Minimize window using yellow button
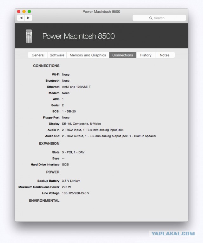This screenshot has height=243, width=203. point(24,11)
